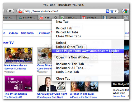Open the Seconds Out Boxing channel link
Screen dimensions: 132x102
(15, 69)
